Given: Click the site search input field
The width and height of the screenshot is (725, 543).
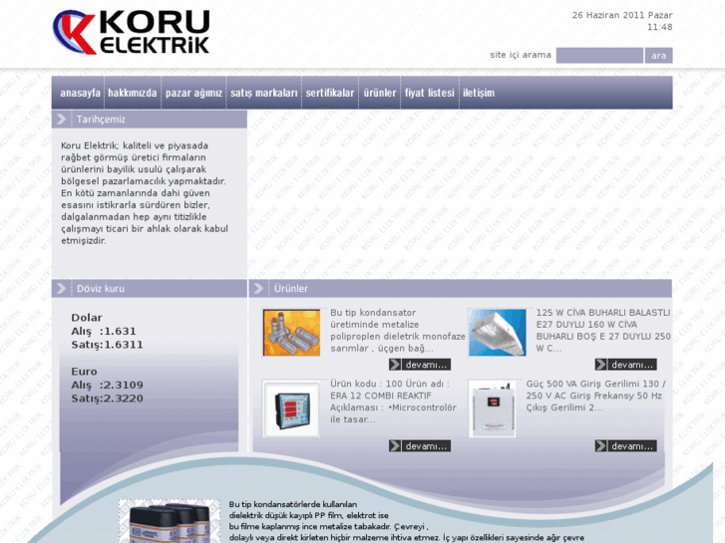Looking at the screenshot, I should pyautogui.click(x=599, y=56).
